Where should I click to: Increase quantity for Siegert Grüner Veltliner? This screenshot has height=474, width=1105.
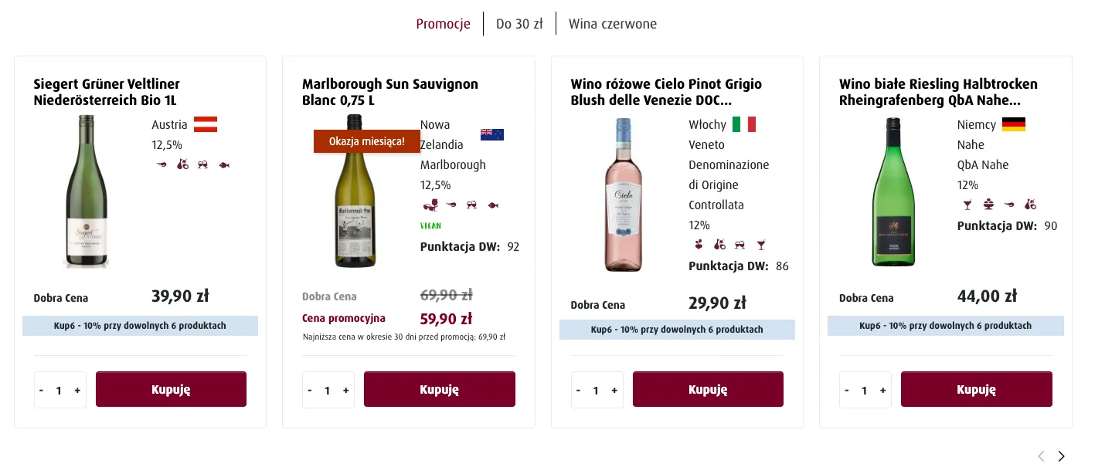coord(77,391)
